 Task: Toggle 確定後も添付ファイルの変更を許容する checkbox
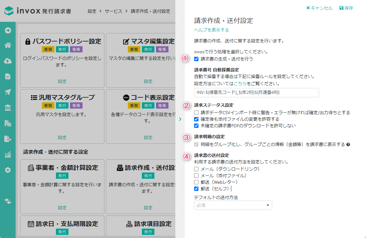pyautogui.click(x=196, y=119)
